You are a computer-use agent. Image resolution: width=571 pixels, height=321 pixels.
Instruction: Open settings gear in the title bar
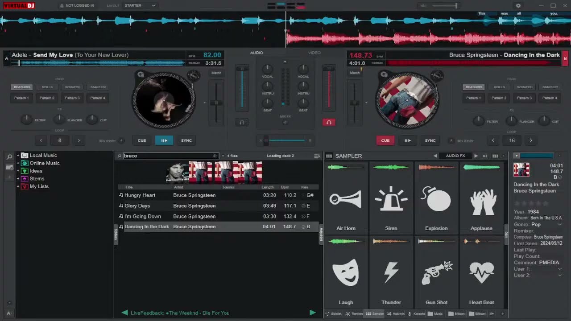[518, 6]
